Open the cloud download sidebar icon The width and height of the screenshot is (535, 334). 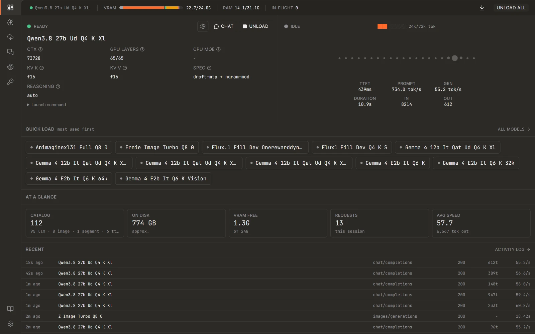10,37
